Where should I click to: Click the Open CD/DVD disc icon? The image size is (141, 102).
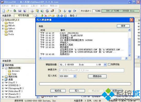pos(15,11)
